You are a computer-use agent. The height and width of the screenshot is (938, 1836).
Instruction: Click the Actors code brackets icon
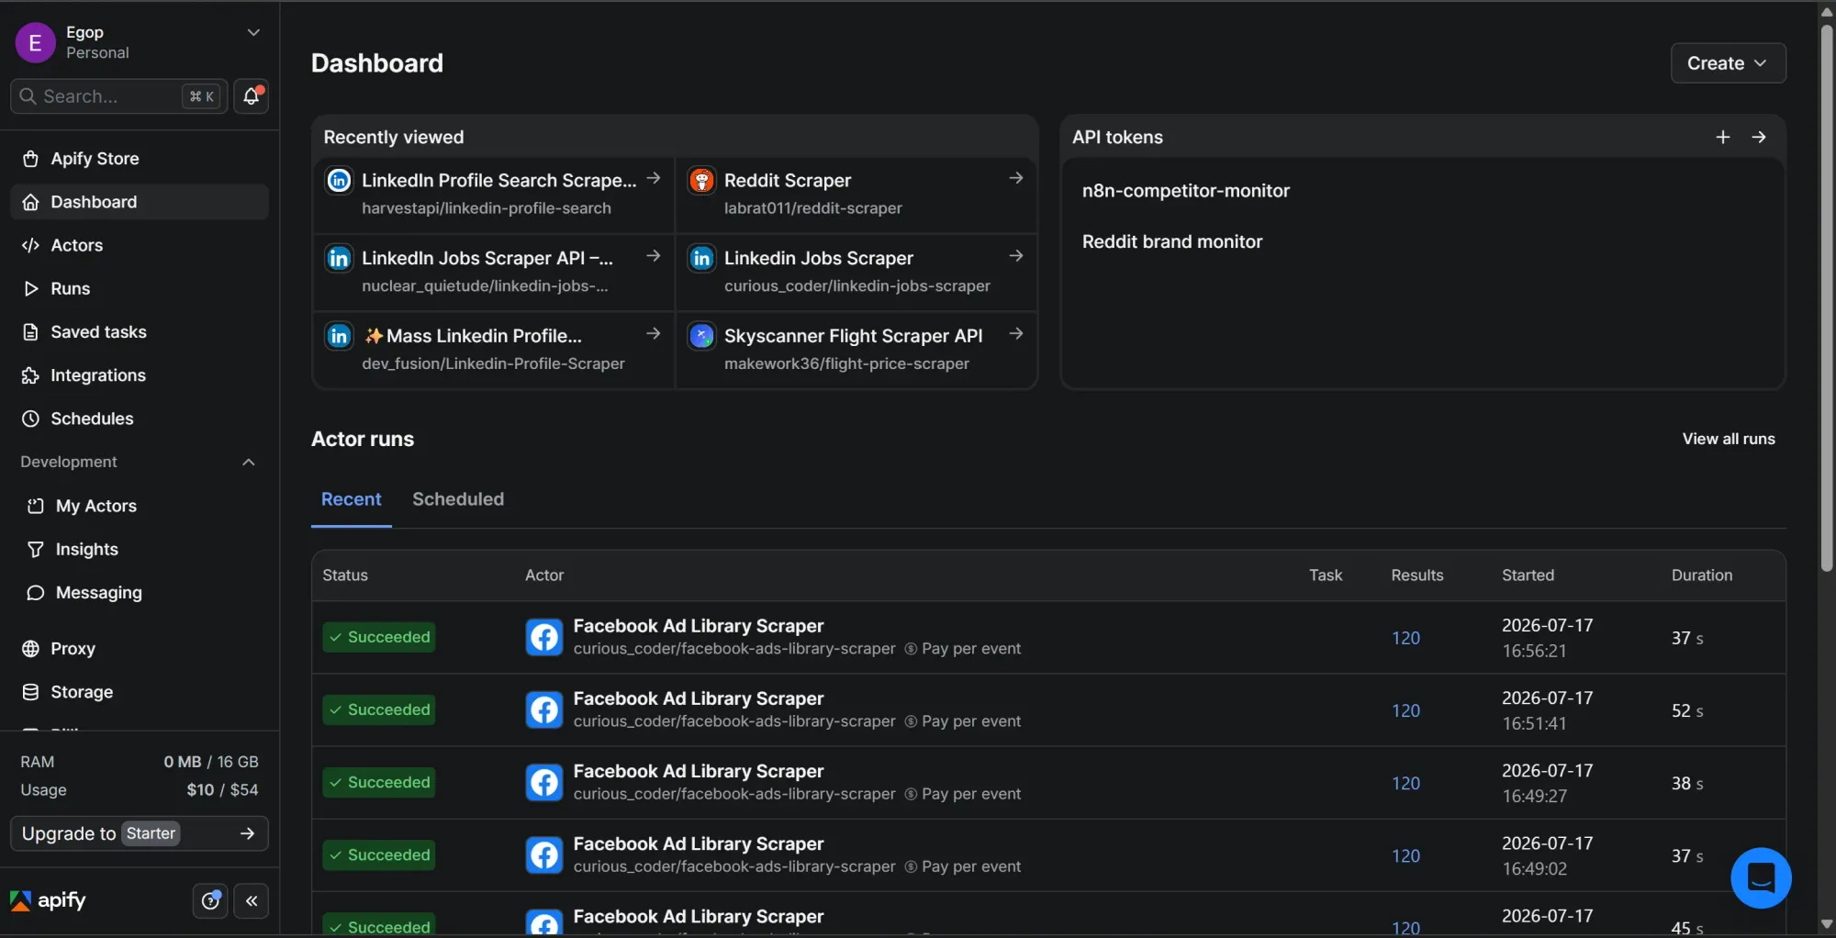(x=30, y=245)
